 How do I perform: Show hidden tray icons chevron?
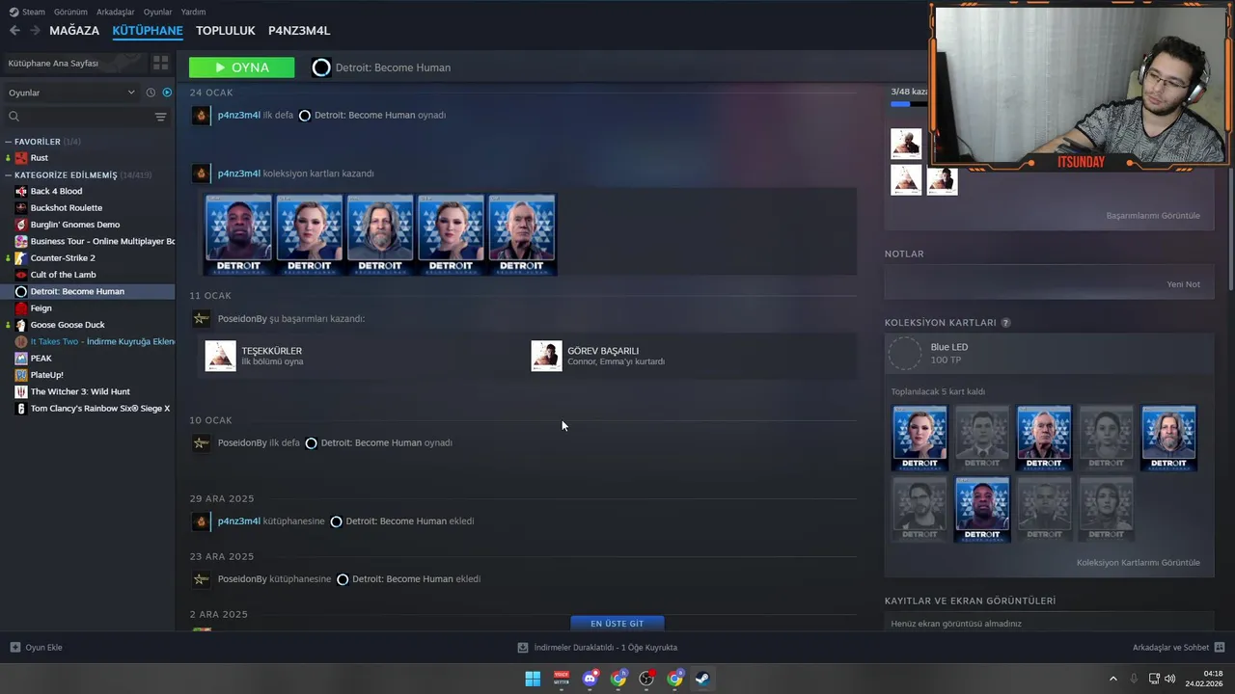(x=1112, y=679)
